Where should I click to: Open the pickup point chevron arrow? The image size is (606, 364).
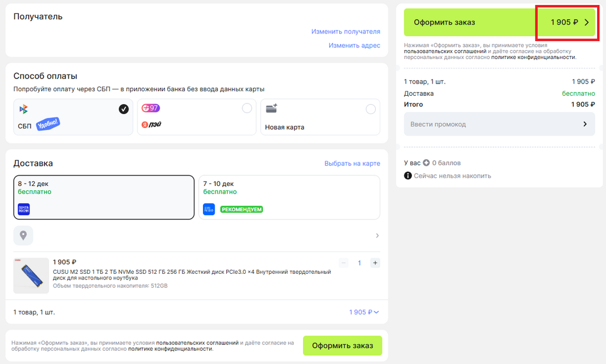[377, 235]
